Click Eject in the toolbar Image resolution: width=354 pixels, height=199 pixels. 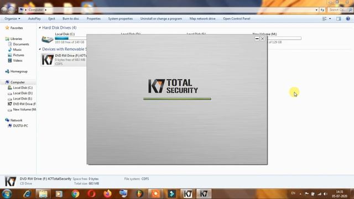[x=51, y=19]
